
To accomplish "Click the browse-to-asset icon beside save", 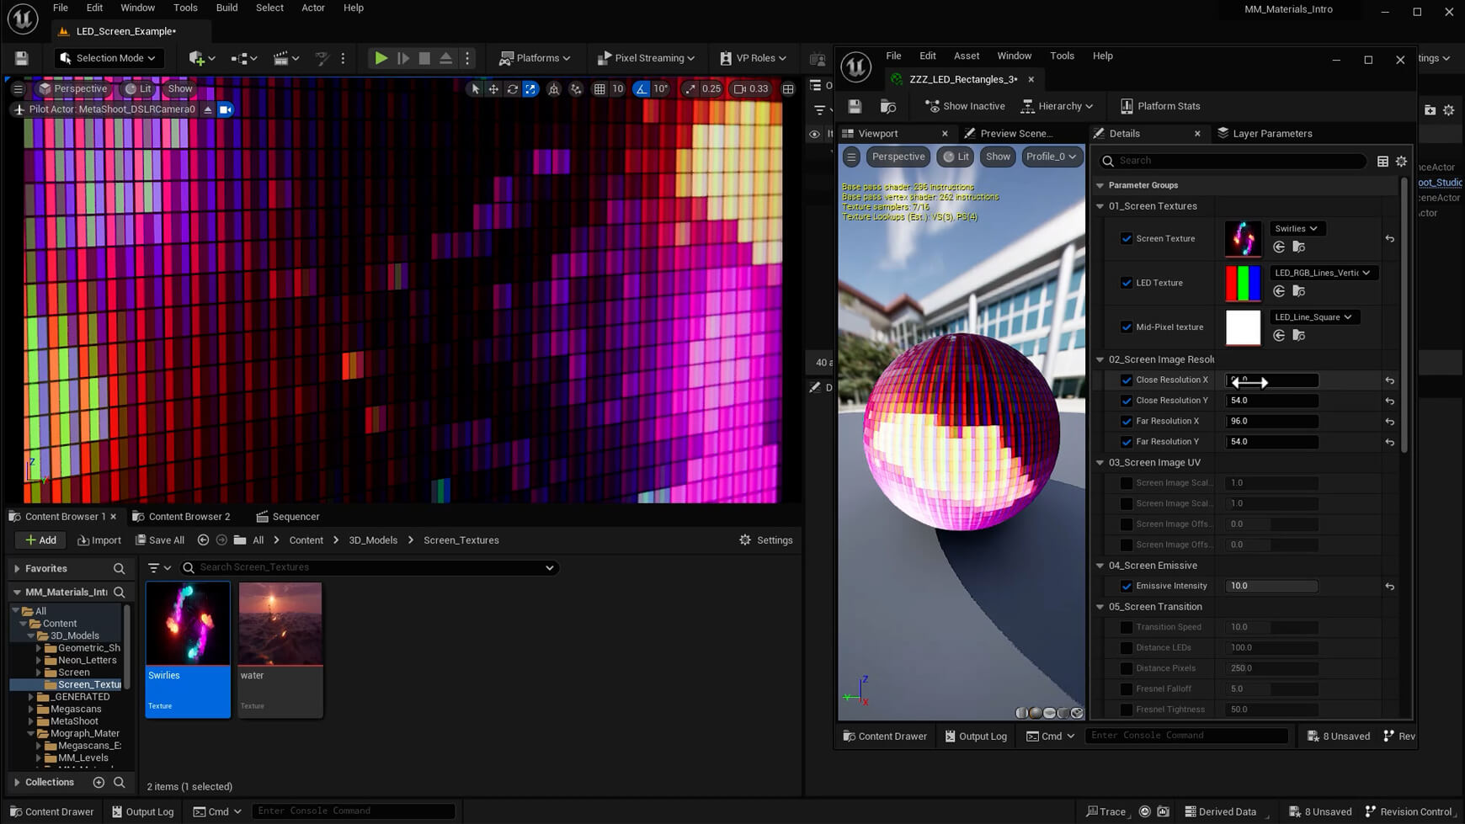I will point(887,106).
